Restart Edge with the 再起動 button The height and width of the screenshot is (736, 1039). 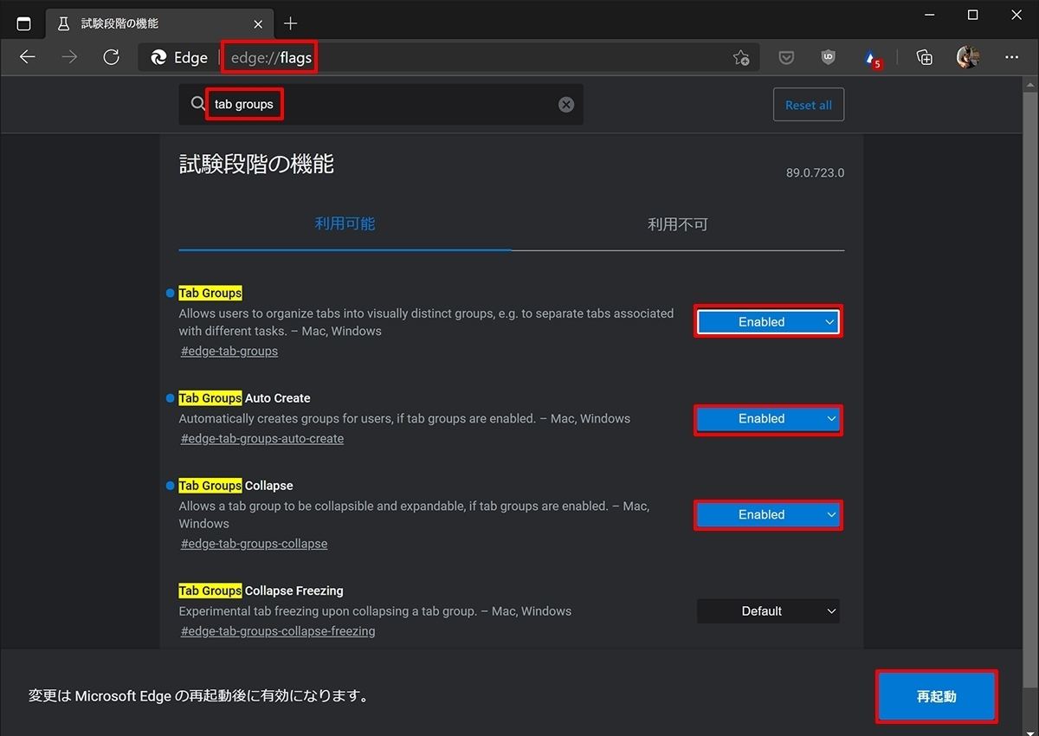[937, 696]
